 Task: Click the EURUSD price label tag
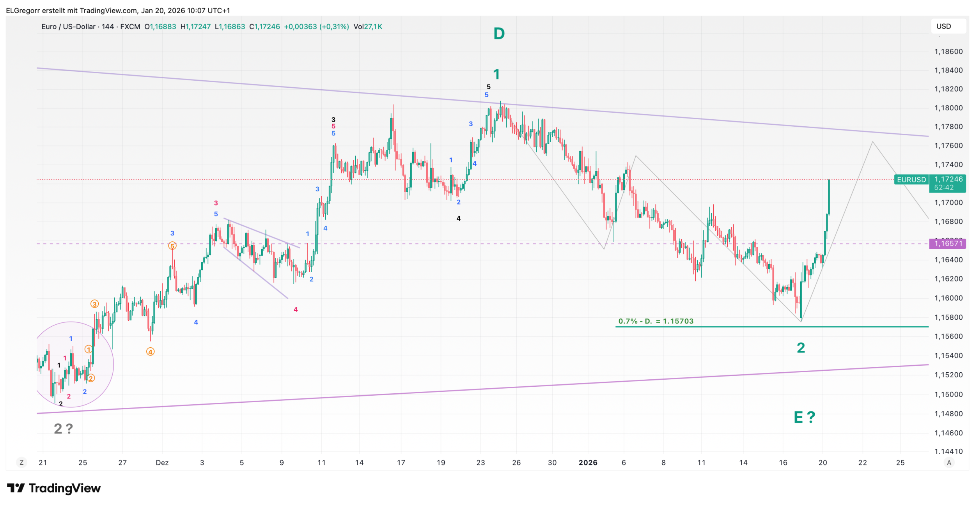(911, 180)
